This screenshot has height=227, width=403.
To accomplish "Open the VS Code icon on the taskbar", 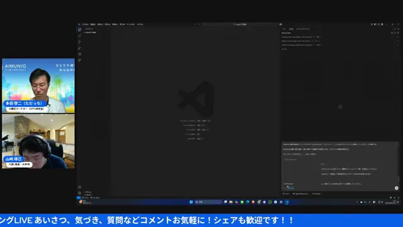I will point(287,202).
